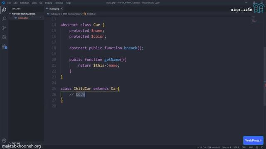Select the index.php editor tab

pyautogui.click(x=54, y=9)
